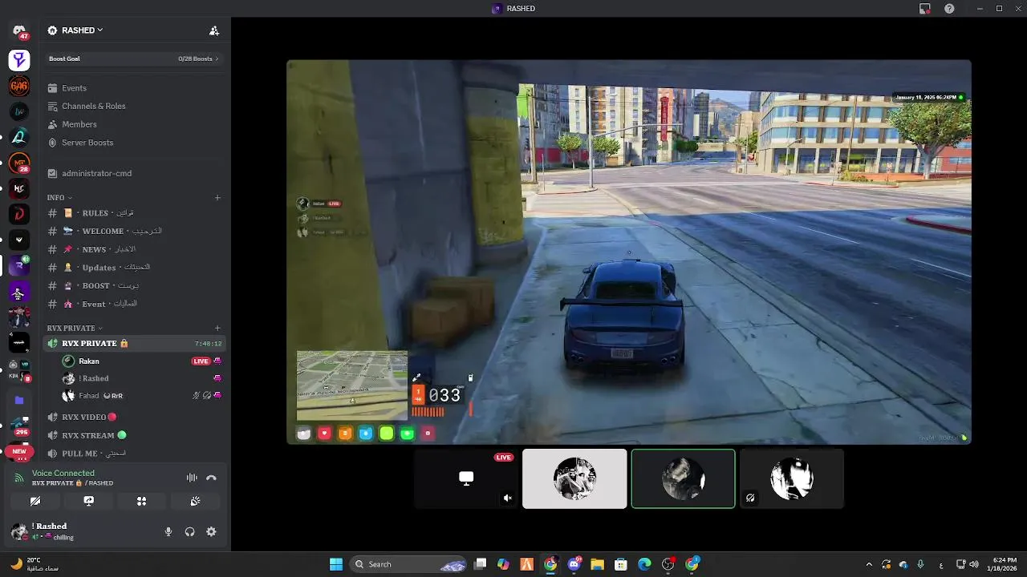Open Discord inbox icon in title bar
This screenshot has height=577, width=1027.
click(x=925, y=8)
